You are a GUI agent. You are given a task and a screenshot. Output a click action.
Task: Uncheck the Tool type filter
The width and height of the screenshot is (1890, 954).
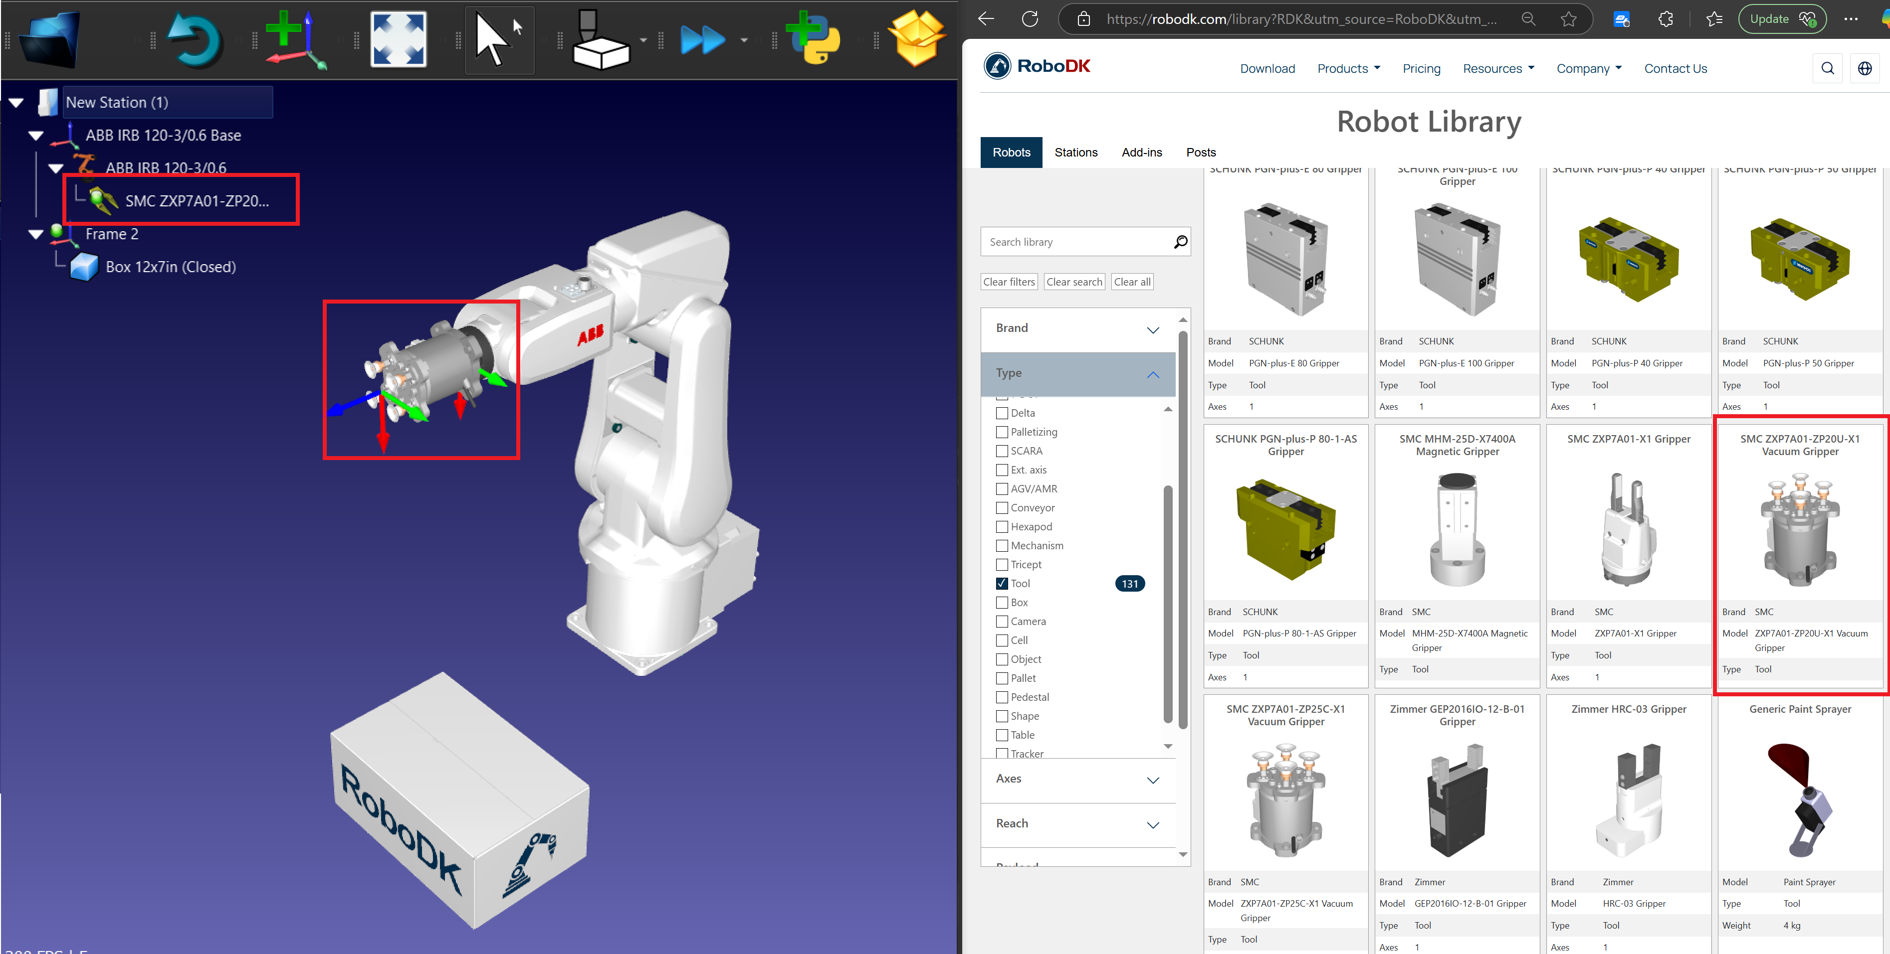tap(1002, 583)
